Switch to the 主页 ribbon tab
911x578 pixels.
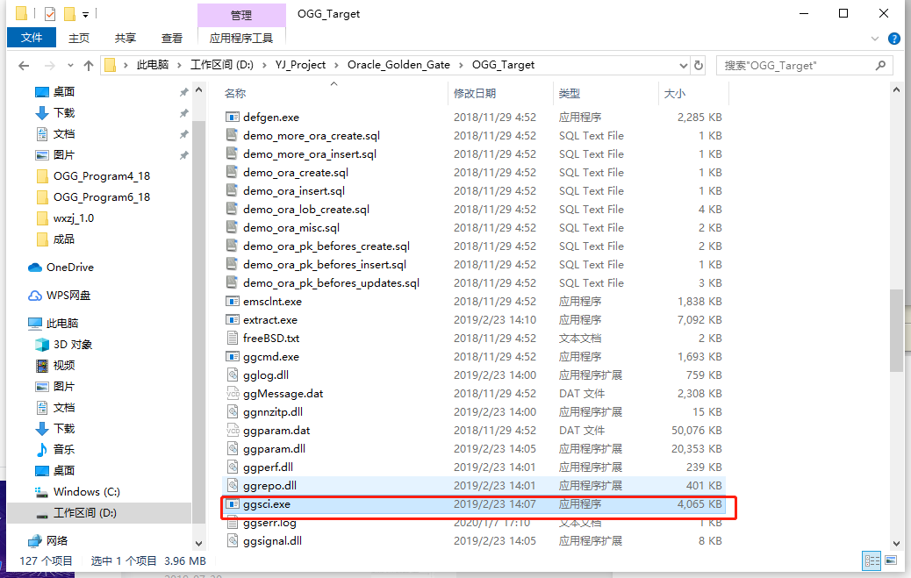pyautogui.click(x=79, y=38)
